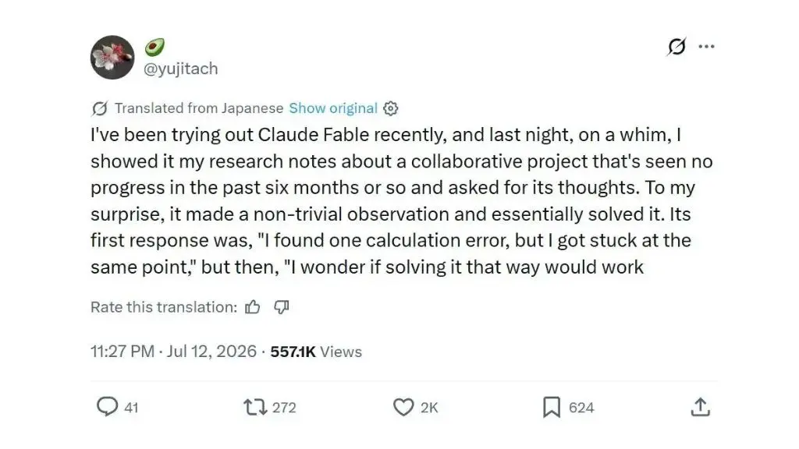Click the Translated from Japanese label
This screenshot has width=799, height=449.
[x=199, y=108]
